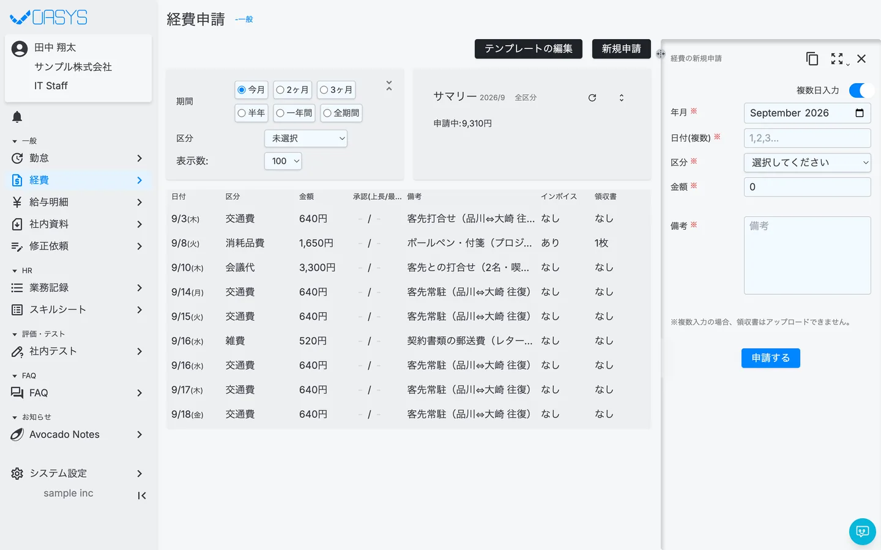Image resolution: width=881 pixels, height=550 pixels.
Task: Expand the サマリー panel with up-down arrows
Action: coord(622,98)
